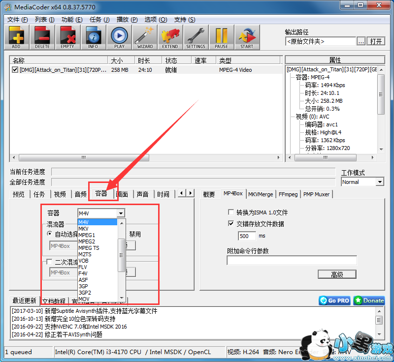Image resolution: width=394 pixels, height=362 pixels.
Task: Open the 功能 menu
Action: click(x=72, y=20)
